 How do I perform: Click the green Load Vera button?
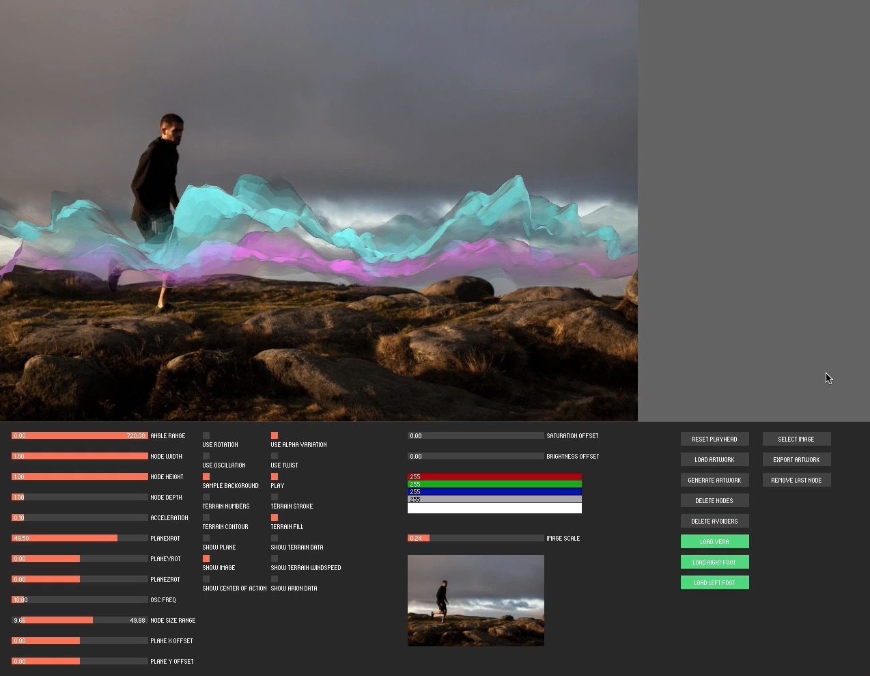coord(714,541)
